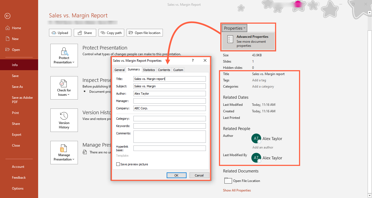Click the Comments text box
Image resolution: width=372 pixels, height=198 pixels.
[x=169, y=137]
